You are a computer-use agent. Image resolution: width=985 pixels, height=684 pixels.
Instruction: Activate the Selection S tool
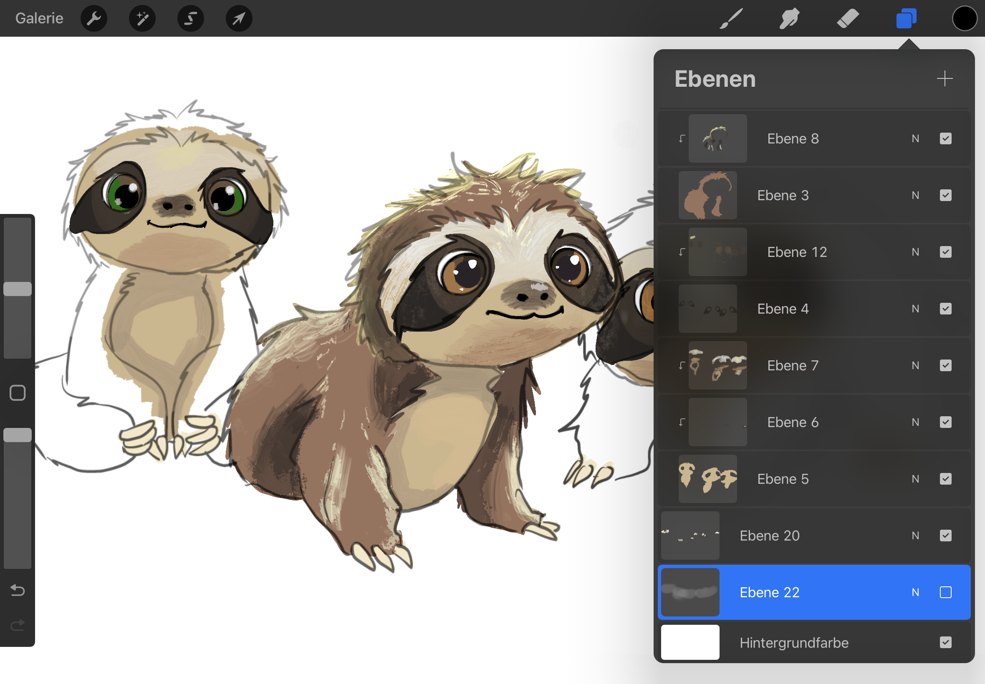pos(190,18)
